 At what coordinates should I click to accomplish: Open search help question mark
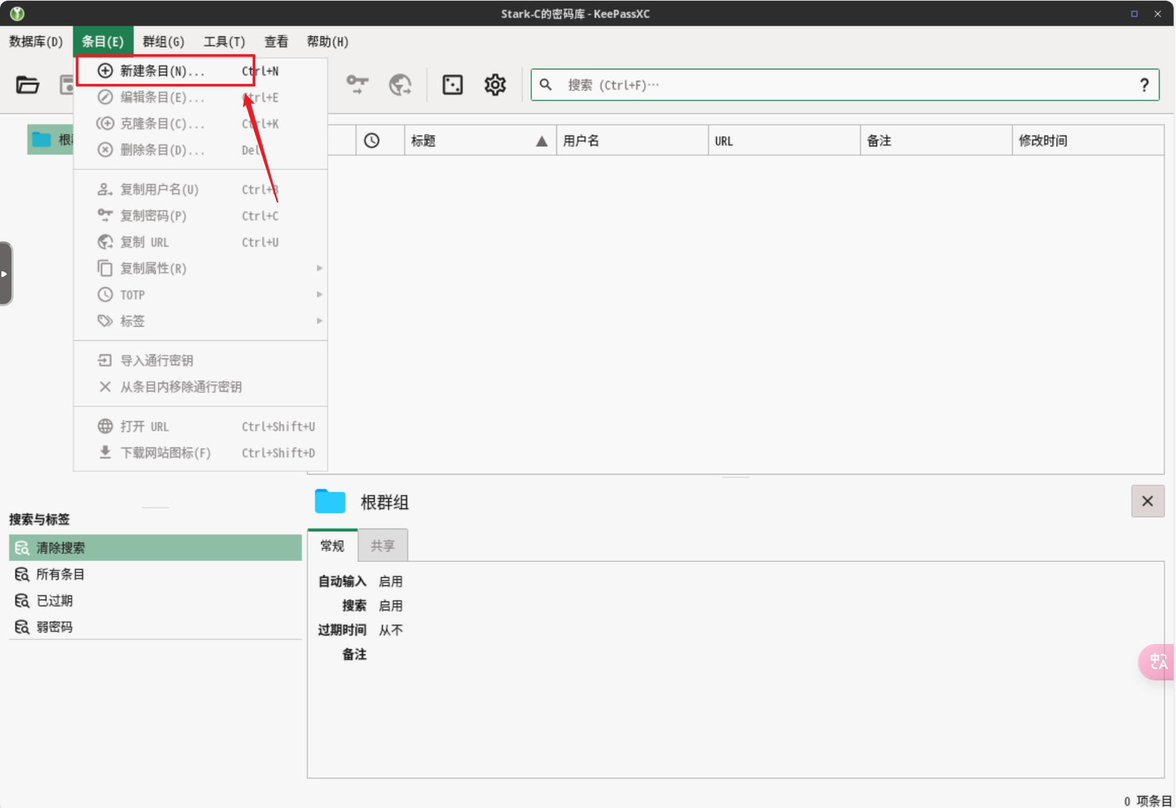pos(1144,85)
